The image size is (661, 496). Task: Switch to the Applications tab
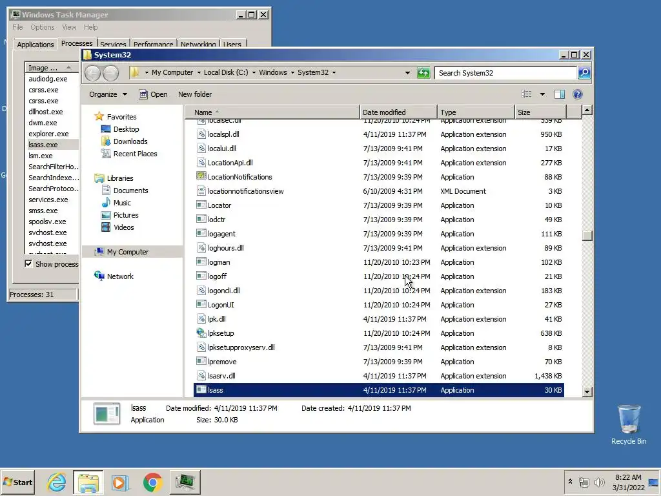(36, 45)
